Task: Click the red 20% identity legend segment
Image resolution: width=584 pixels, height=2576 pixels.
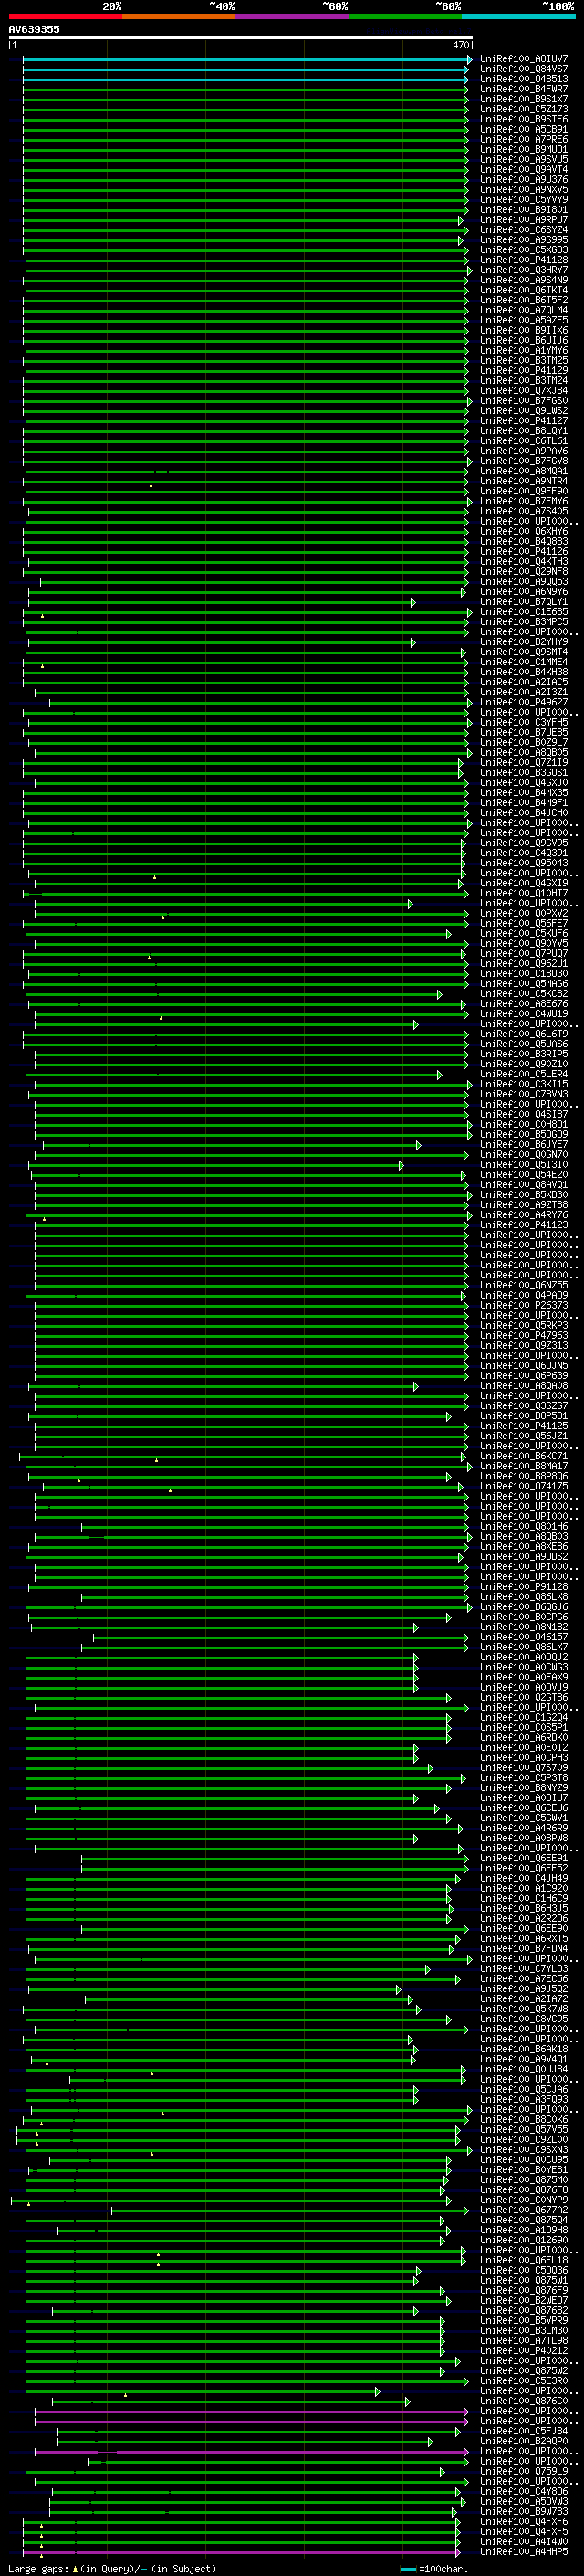Action: click(65, 16)
